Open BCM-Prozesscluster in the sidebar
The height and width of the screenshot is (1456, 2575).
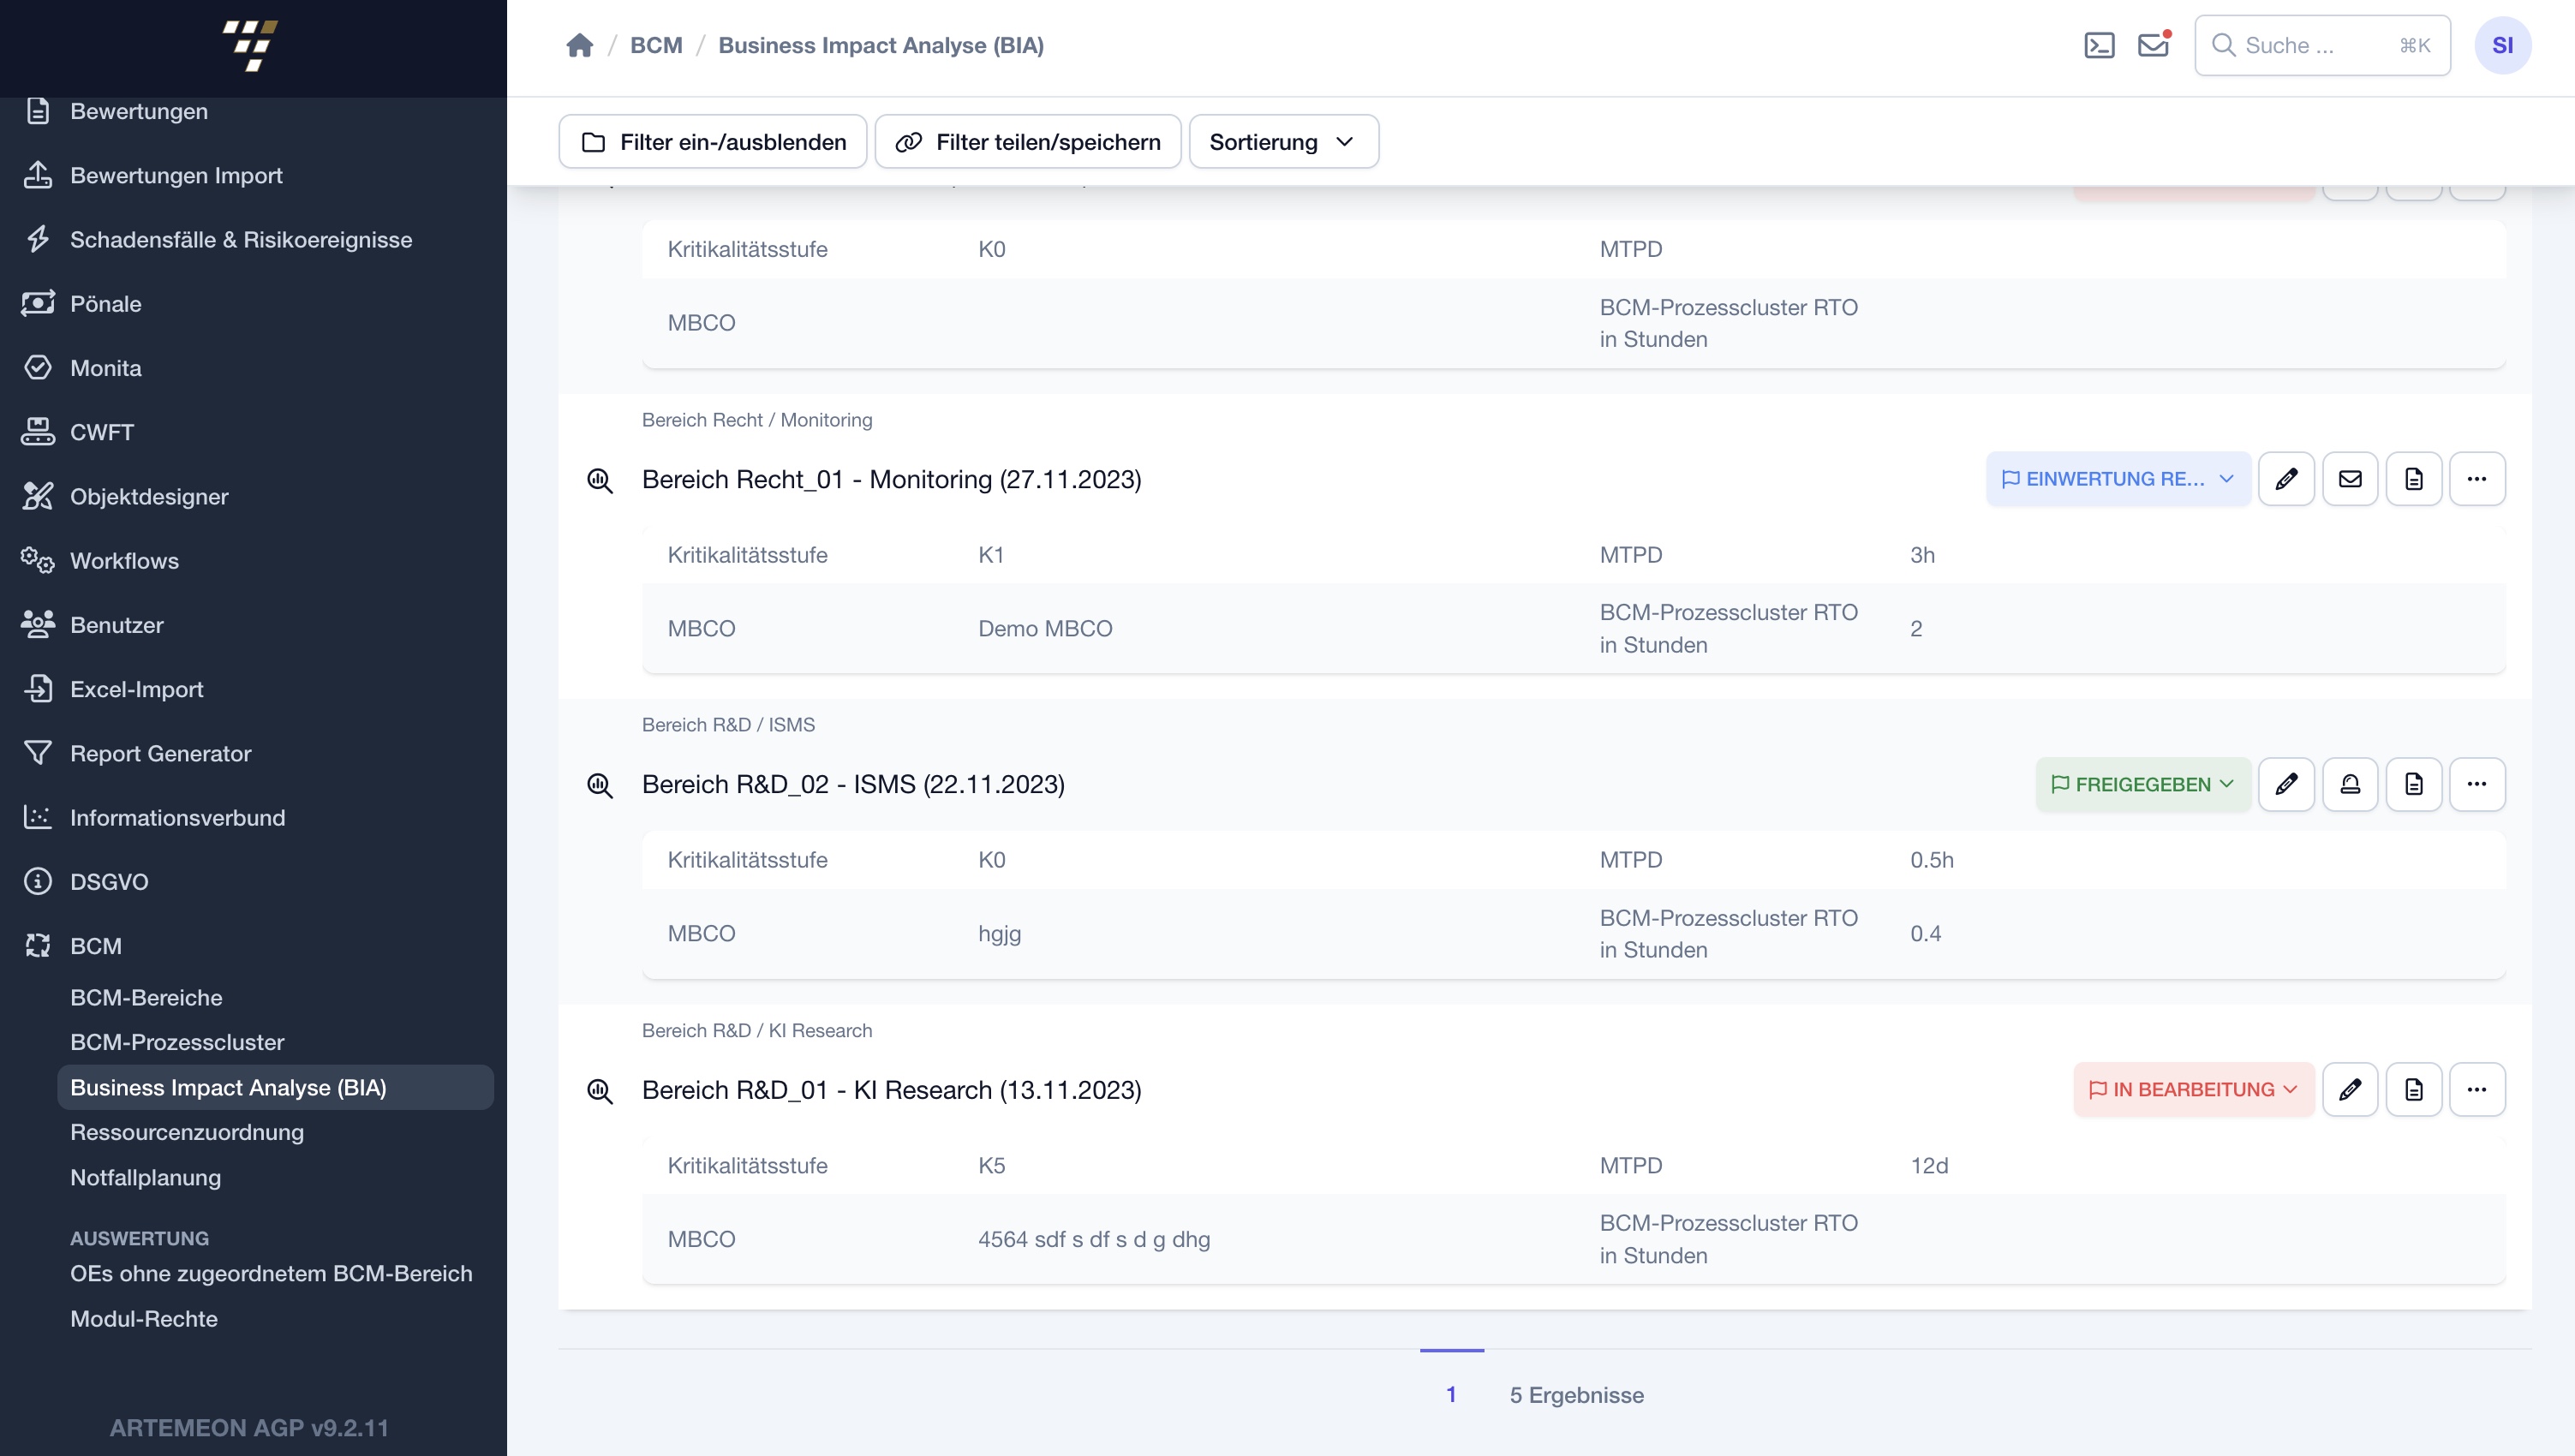coord(177,1042)
